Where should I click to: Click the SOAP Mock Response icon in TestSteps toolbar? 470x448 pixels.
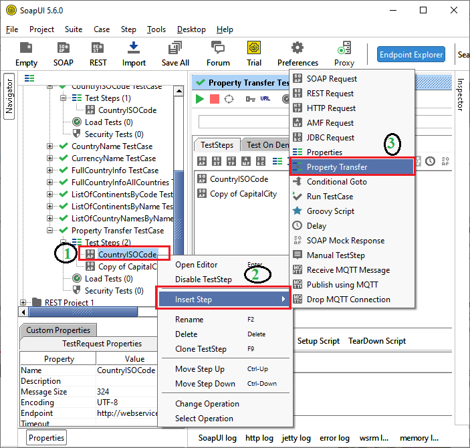445,161
